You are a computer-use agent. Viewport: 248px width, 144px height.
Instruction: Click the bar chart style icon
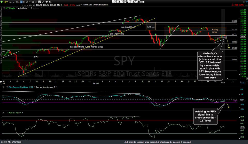36,2
